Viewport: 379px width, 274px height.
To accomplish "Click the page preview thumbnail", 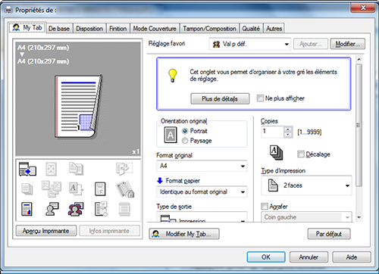I will pos(78,107).
